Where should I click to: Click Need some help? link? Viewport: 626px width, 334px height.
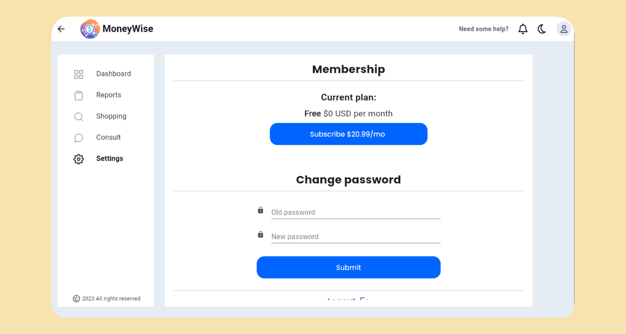pyautogui.click(x=484, y=29)
